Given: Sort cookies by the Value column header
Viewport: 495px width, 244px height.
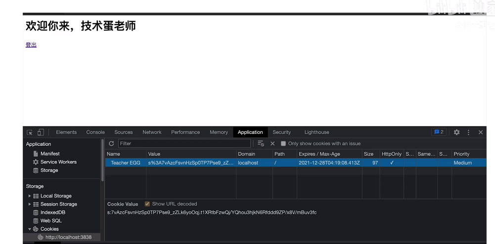Looking at the screenshot, I should [x=191, y=154].
